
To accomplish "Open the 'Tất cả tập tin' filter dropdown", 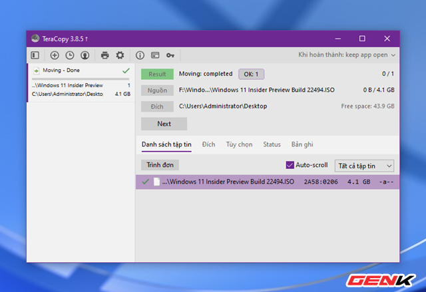I will [x=364, y=166].
